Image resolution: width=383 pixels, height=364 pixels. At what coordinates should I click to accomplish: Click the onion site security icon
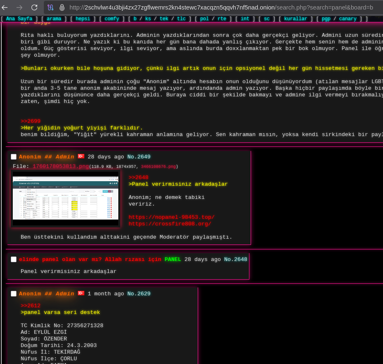(62, 7)
